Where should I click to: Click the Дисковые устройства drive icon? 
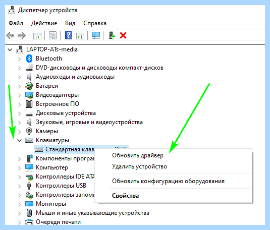[29, 114]
